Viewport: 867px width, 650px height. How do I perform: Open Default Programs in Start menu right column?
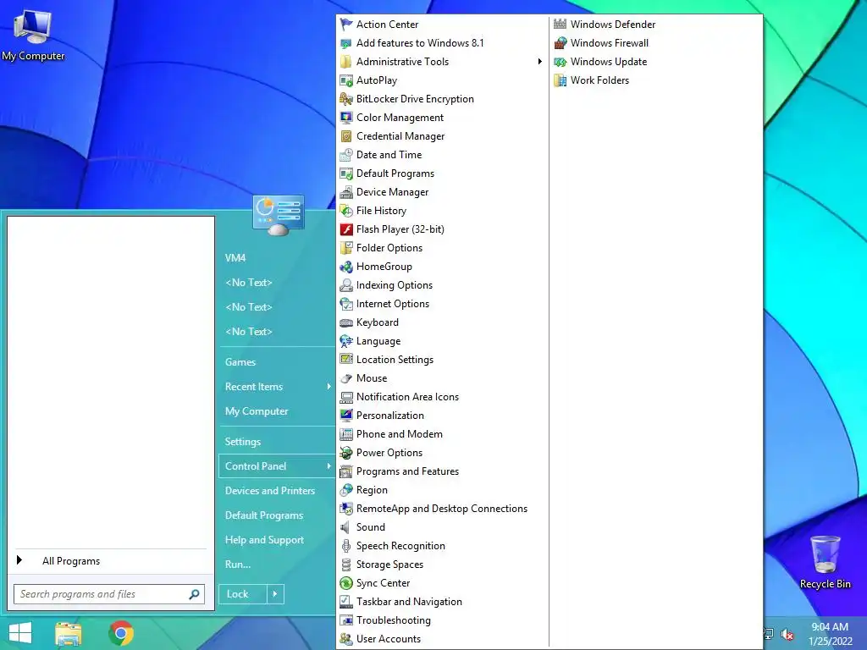tap(264, 515)
